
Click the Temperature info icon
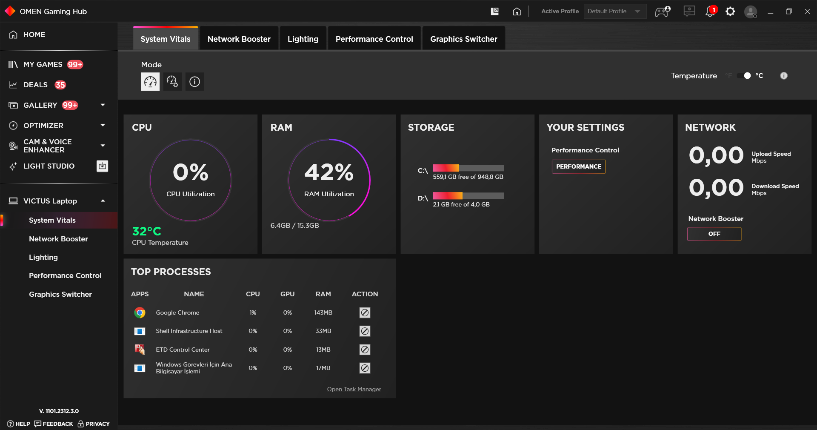pos(783,76)
